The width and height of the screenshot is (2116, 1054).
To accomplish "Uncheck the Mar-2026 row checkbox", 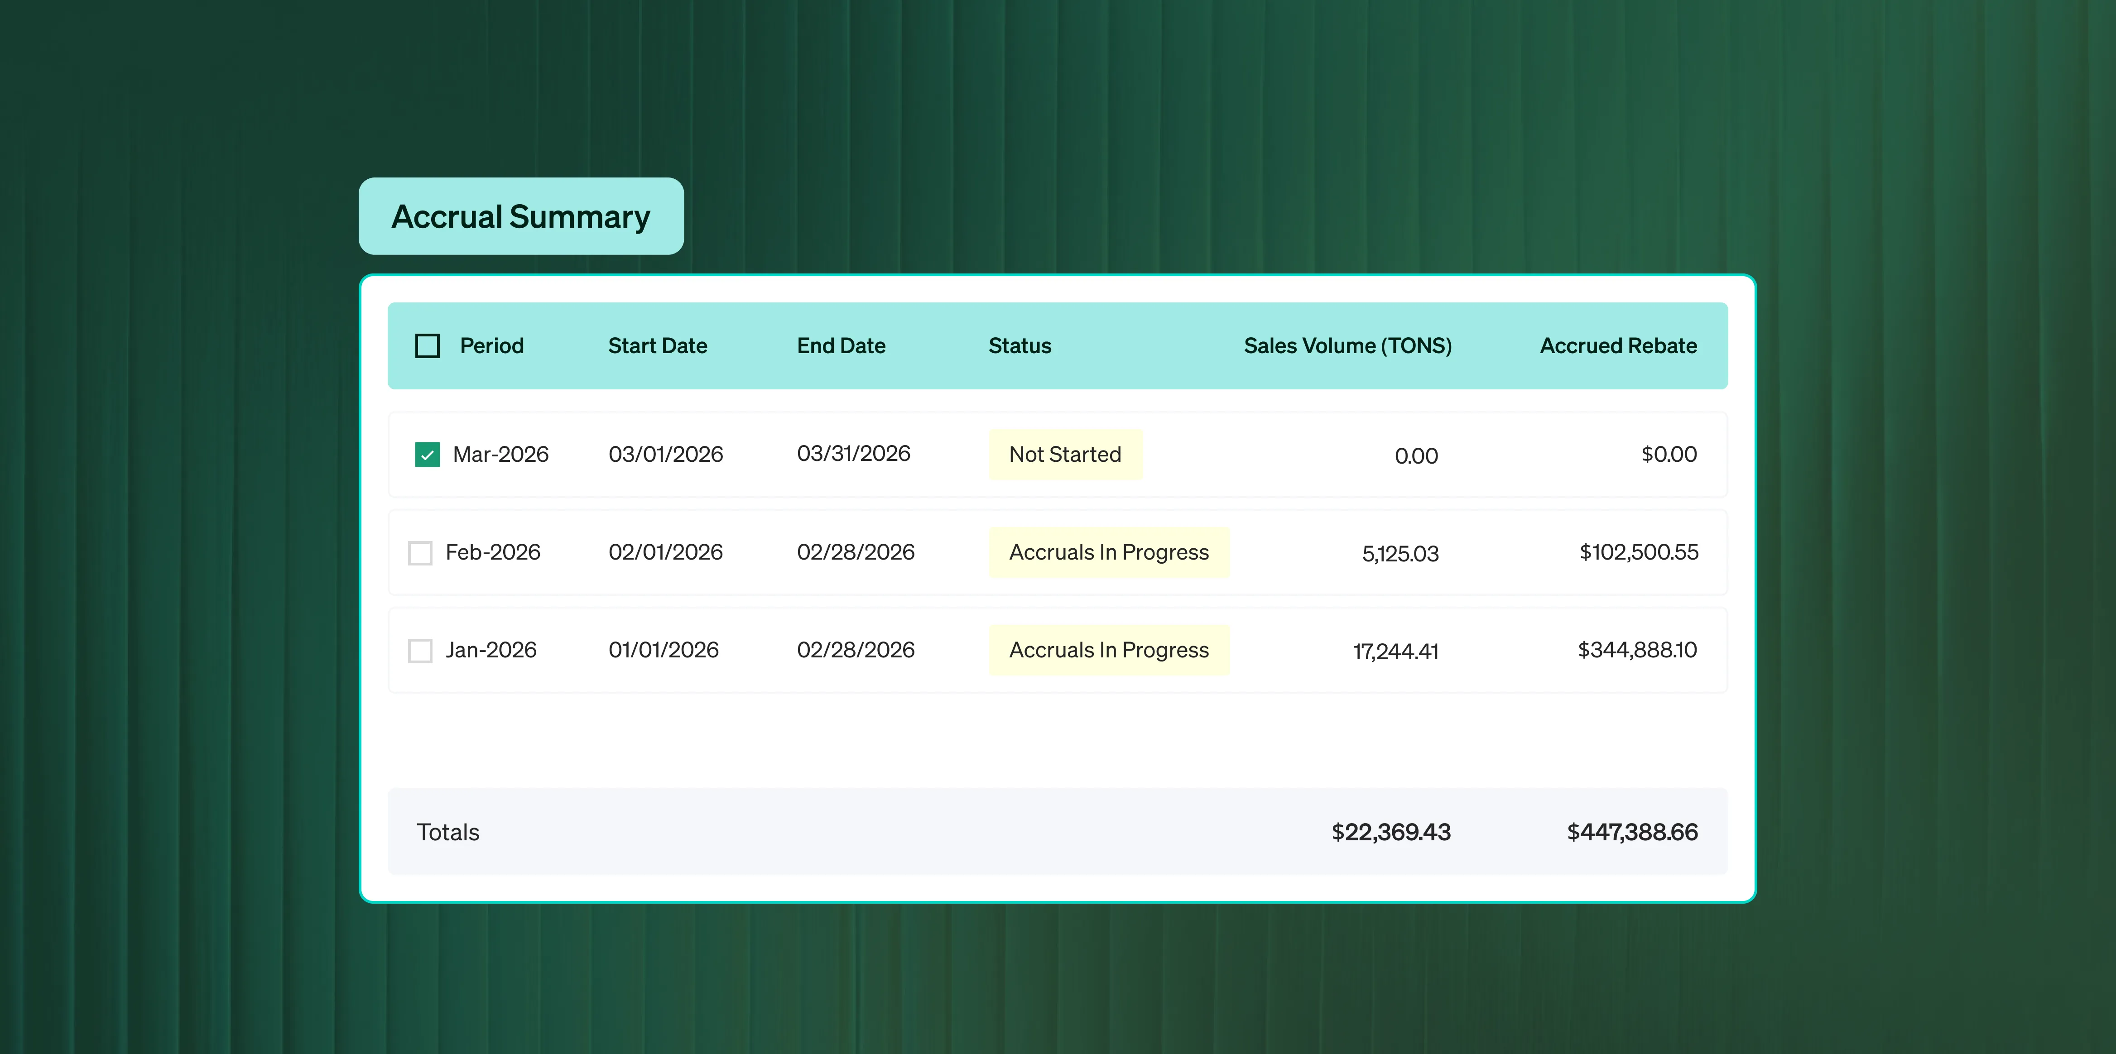I will pyautogui.click(x=427, y=454).
